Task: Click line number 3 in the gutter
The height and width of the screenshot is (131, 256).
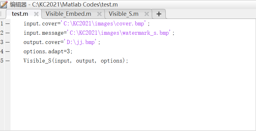Action: tap(2, 42)
